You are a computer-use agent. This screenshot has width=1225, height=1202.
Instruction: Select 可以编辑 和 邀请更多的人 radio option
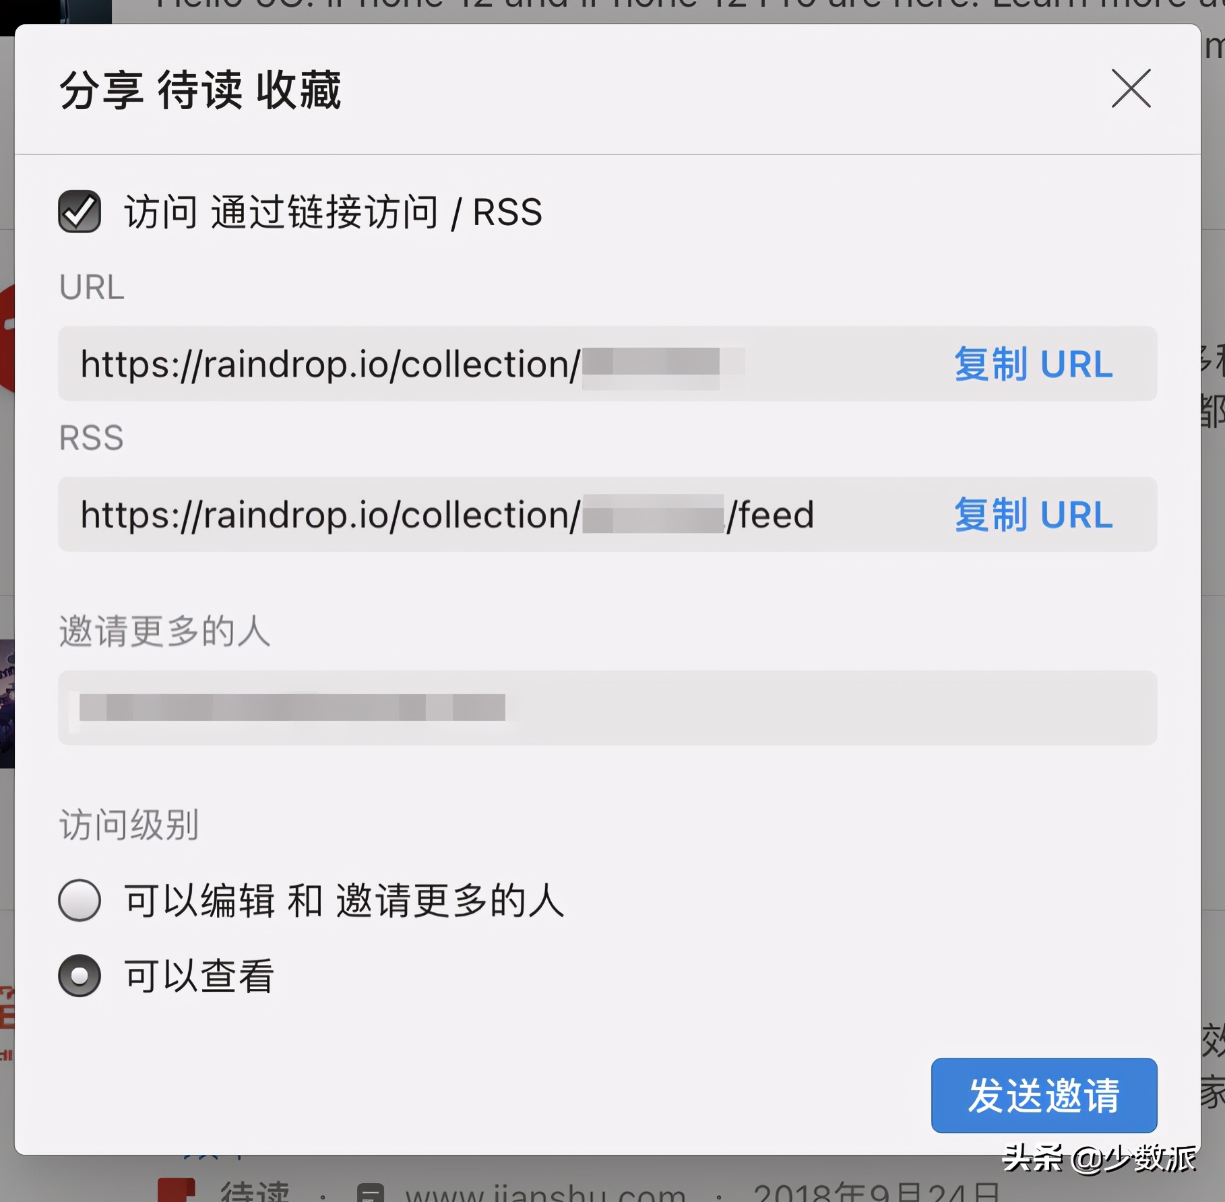click(80, 900)
